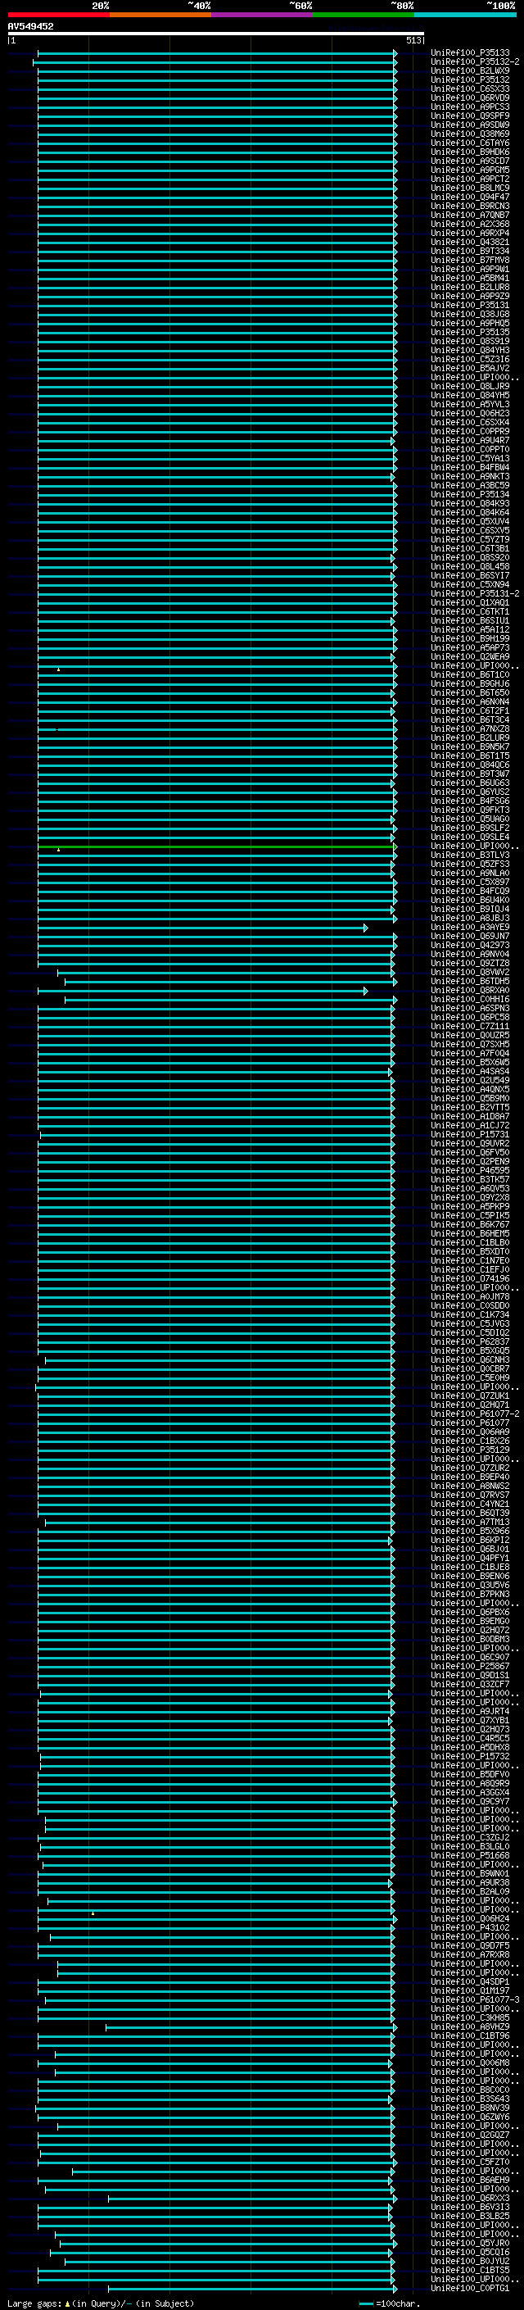The width and height of the screenshot is (524, 2310).
Task: Click the alignment bar for UniRef100_P35133
Action: click(x=217, y=53)
